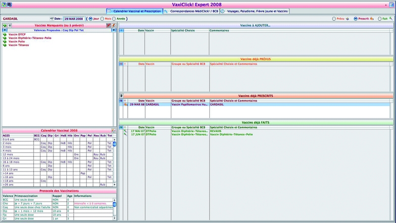Image resolution: width=396 pixels, height=223 pixels.
Task: Click the crossed-out icon in Vaccins Manquants header
Action: pyautogui.click(x=109, y=25)
